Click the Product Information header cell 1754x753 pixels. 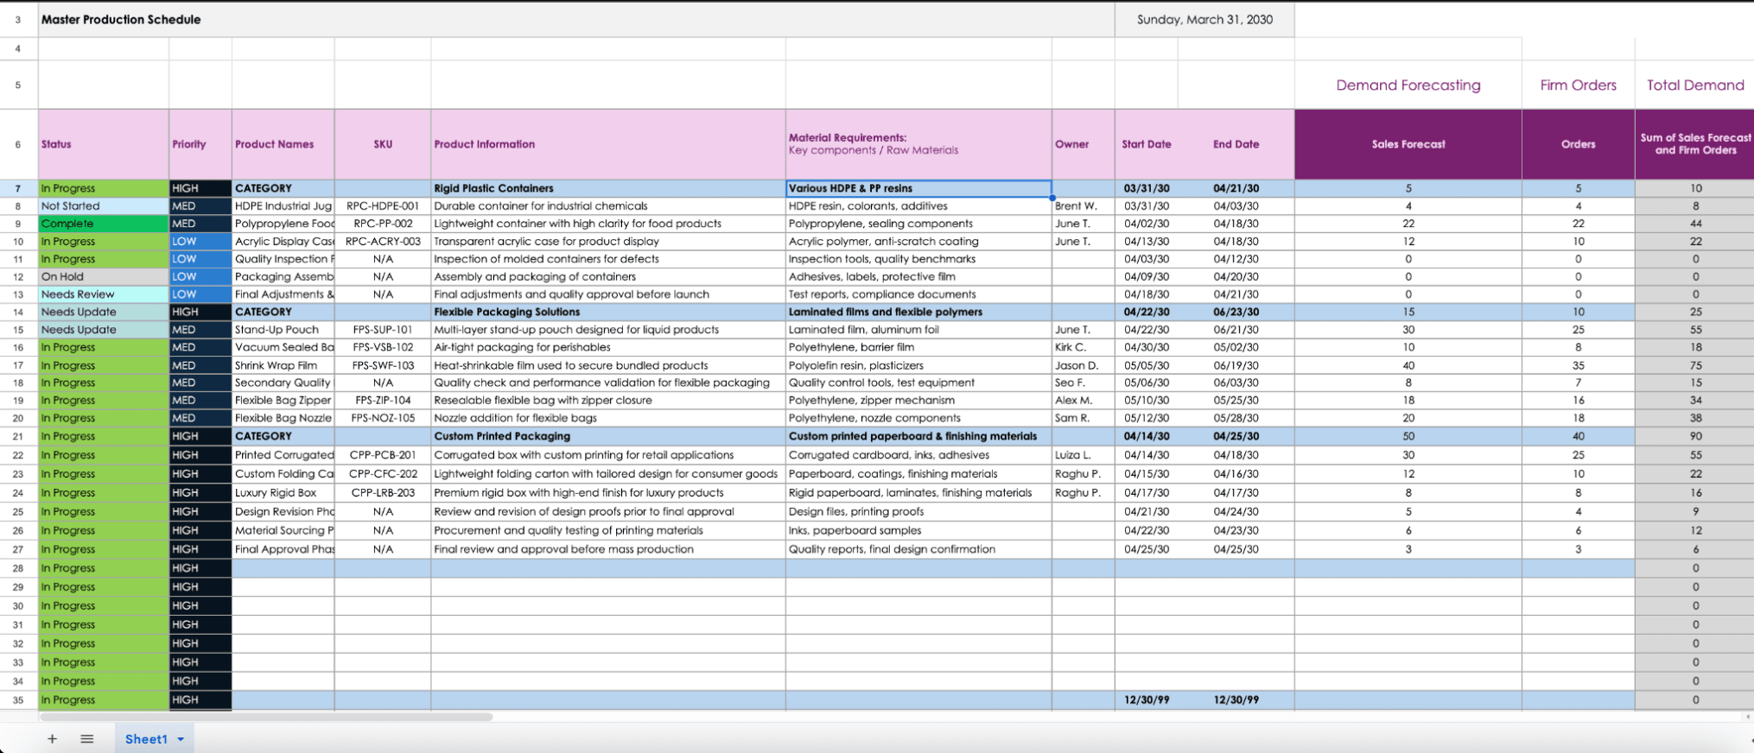(608, 144)
